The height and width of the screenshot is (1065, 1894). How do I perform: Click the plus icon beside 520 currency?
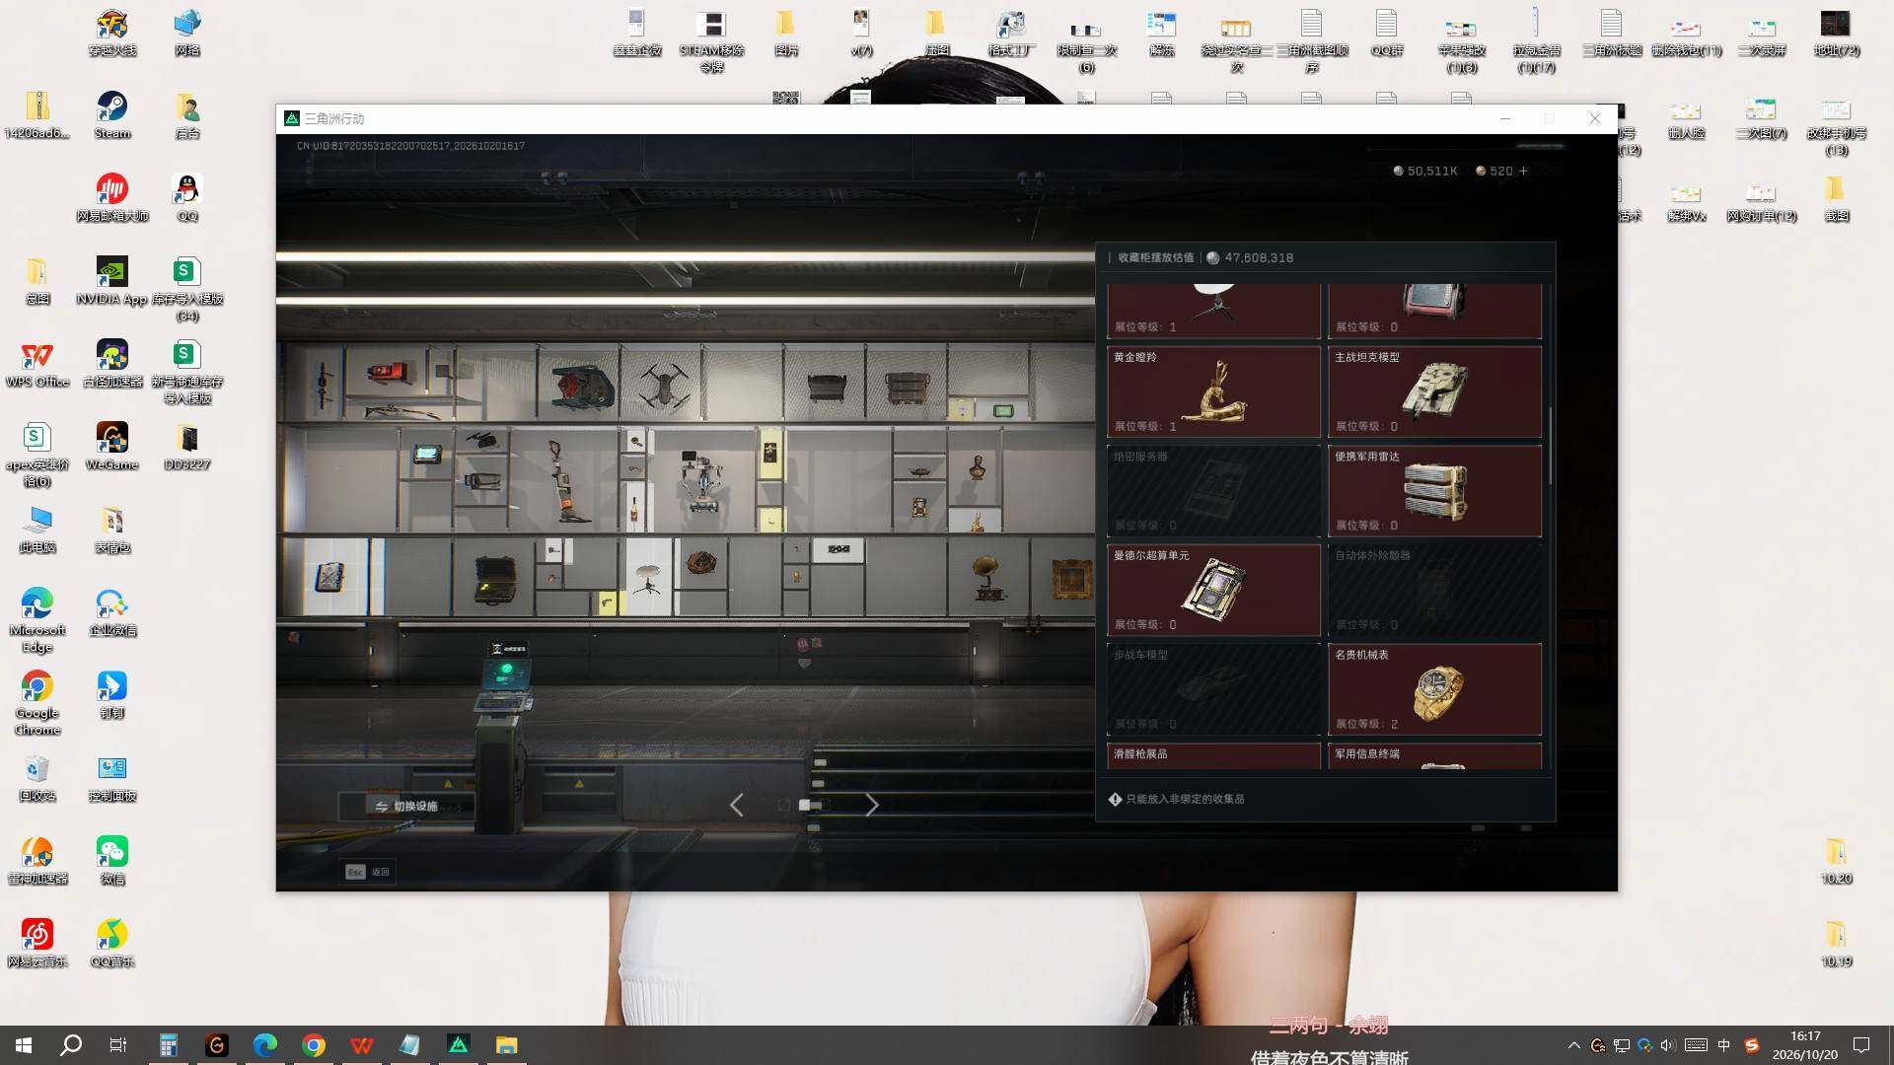[x=1523, y=171]
